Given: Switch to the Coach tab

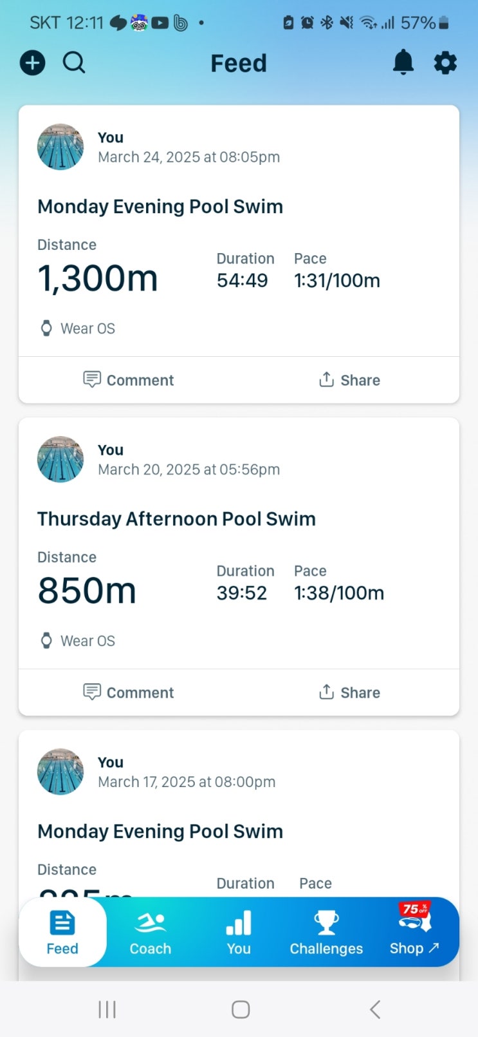Looking at the screenshot, I should 151,933.
